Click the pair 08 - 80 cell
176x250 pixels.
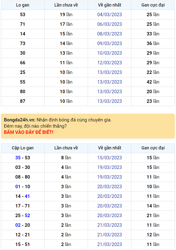pos(23,177)
